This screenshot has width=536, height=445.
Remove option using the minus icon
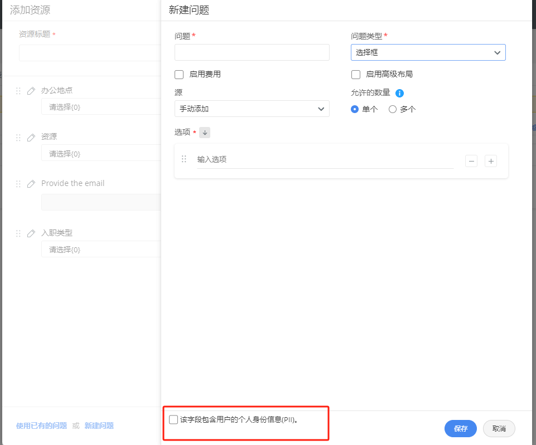click(x=471, y=161)
